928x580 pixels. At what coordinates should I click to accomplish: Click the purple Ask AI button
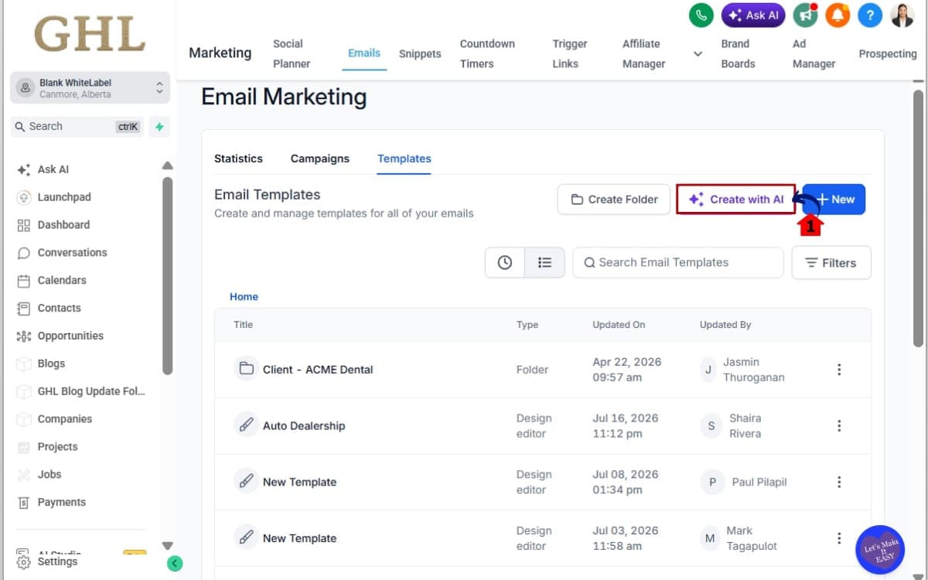[754, 15]
